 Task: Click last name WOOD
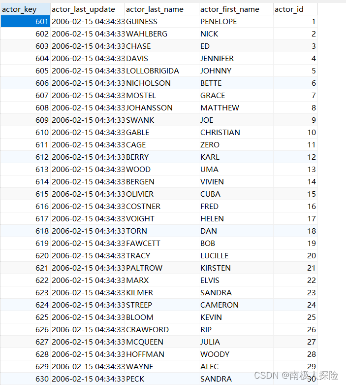(138, 169)
